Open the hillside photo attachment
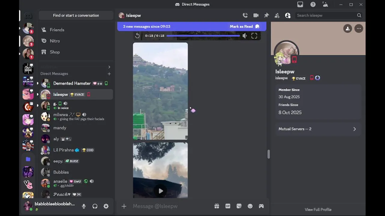Screen dimensions: 385x216 tap(160, 91)
